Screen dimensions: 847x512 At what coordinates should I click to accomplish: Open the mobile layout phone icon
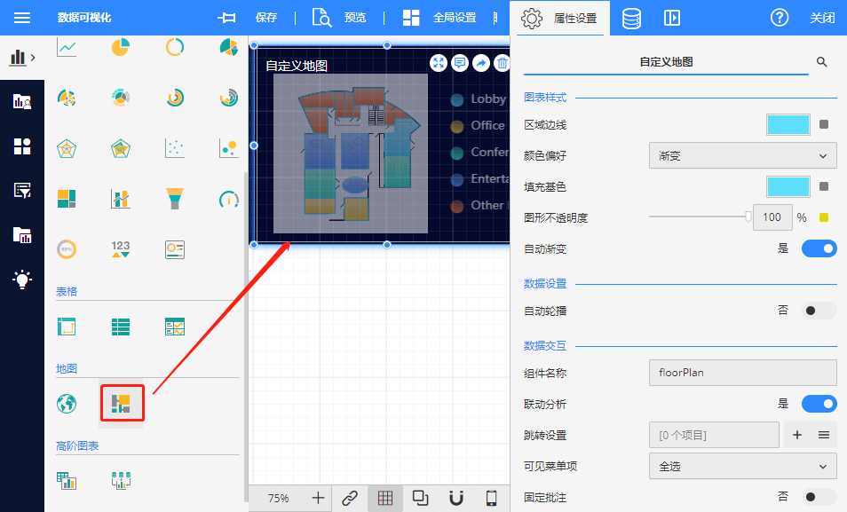(x=491, y=498)
